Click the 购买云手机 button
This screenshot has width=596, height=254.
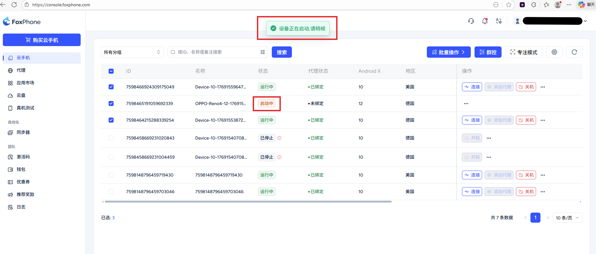click(x=42, y=40)
